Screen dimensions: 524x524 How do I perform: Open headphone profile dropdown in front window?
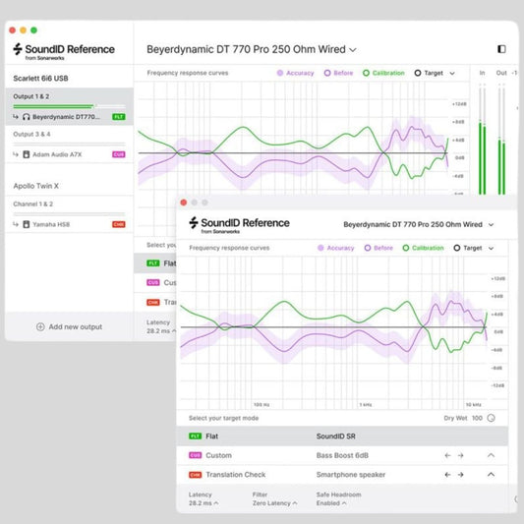click(419, 224)
